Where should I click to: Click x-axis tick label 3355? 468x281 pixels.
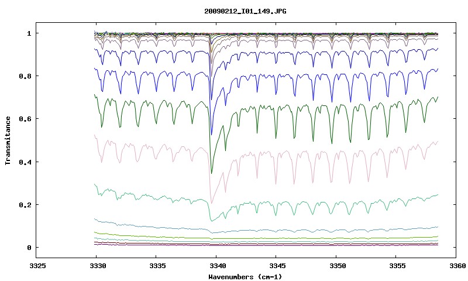click(x=397, y=266)
